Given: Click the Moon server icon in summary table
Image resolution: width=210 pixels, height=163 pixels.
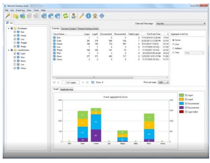Looking at the screenshot, I should click(x=54, y=56).
